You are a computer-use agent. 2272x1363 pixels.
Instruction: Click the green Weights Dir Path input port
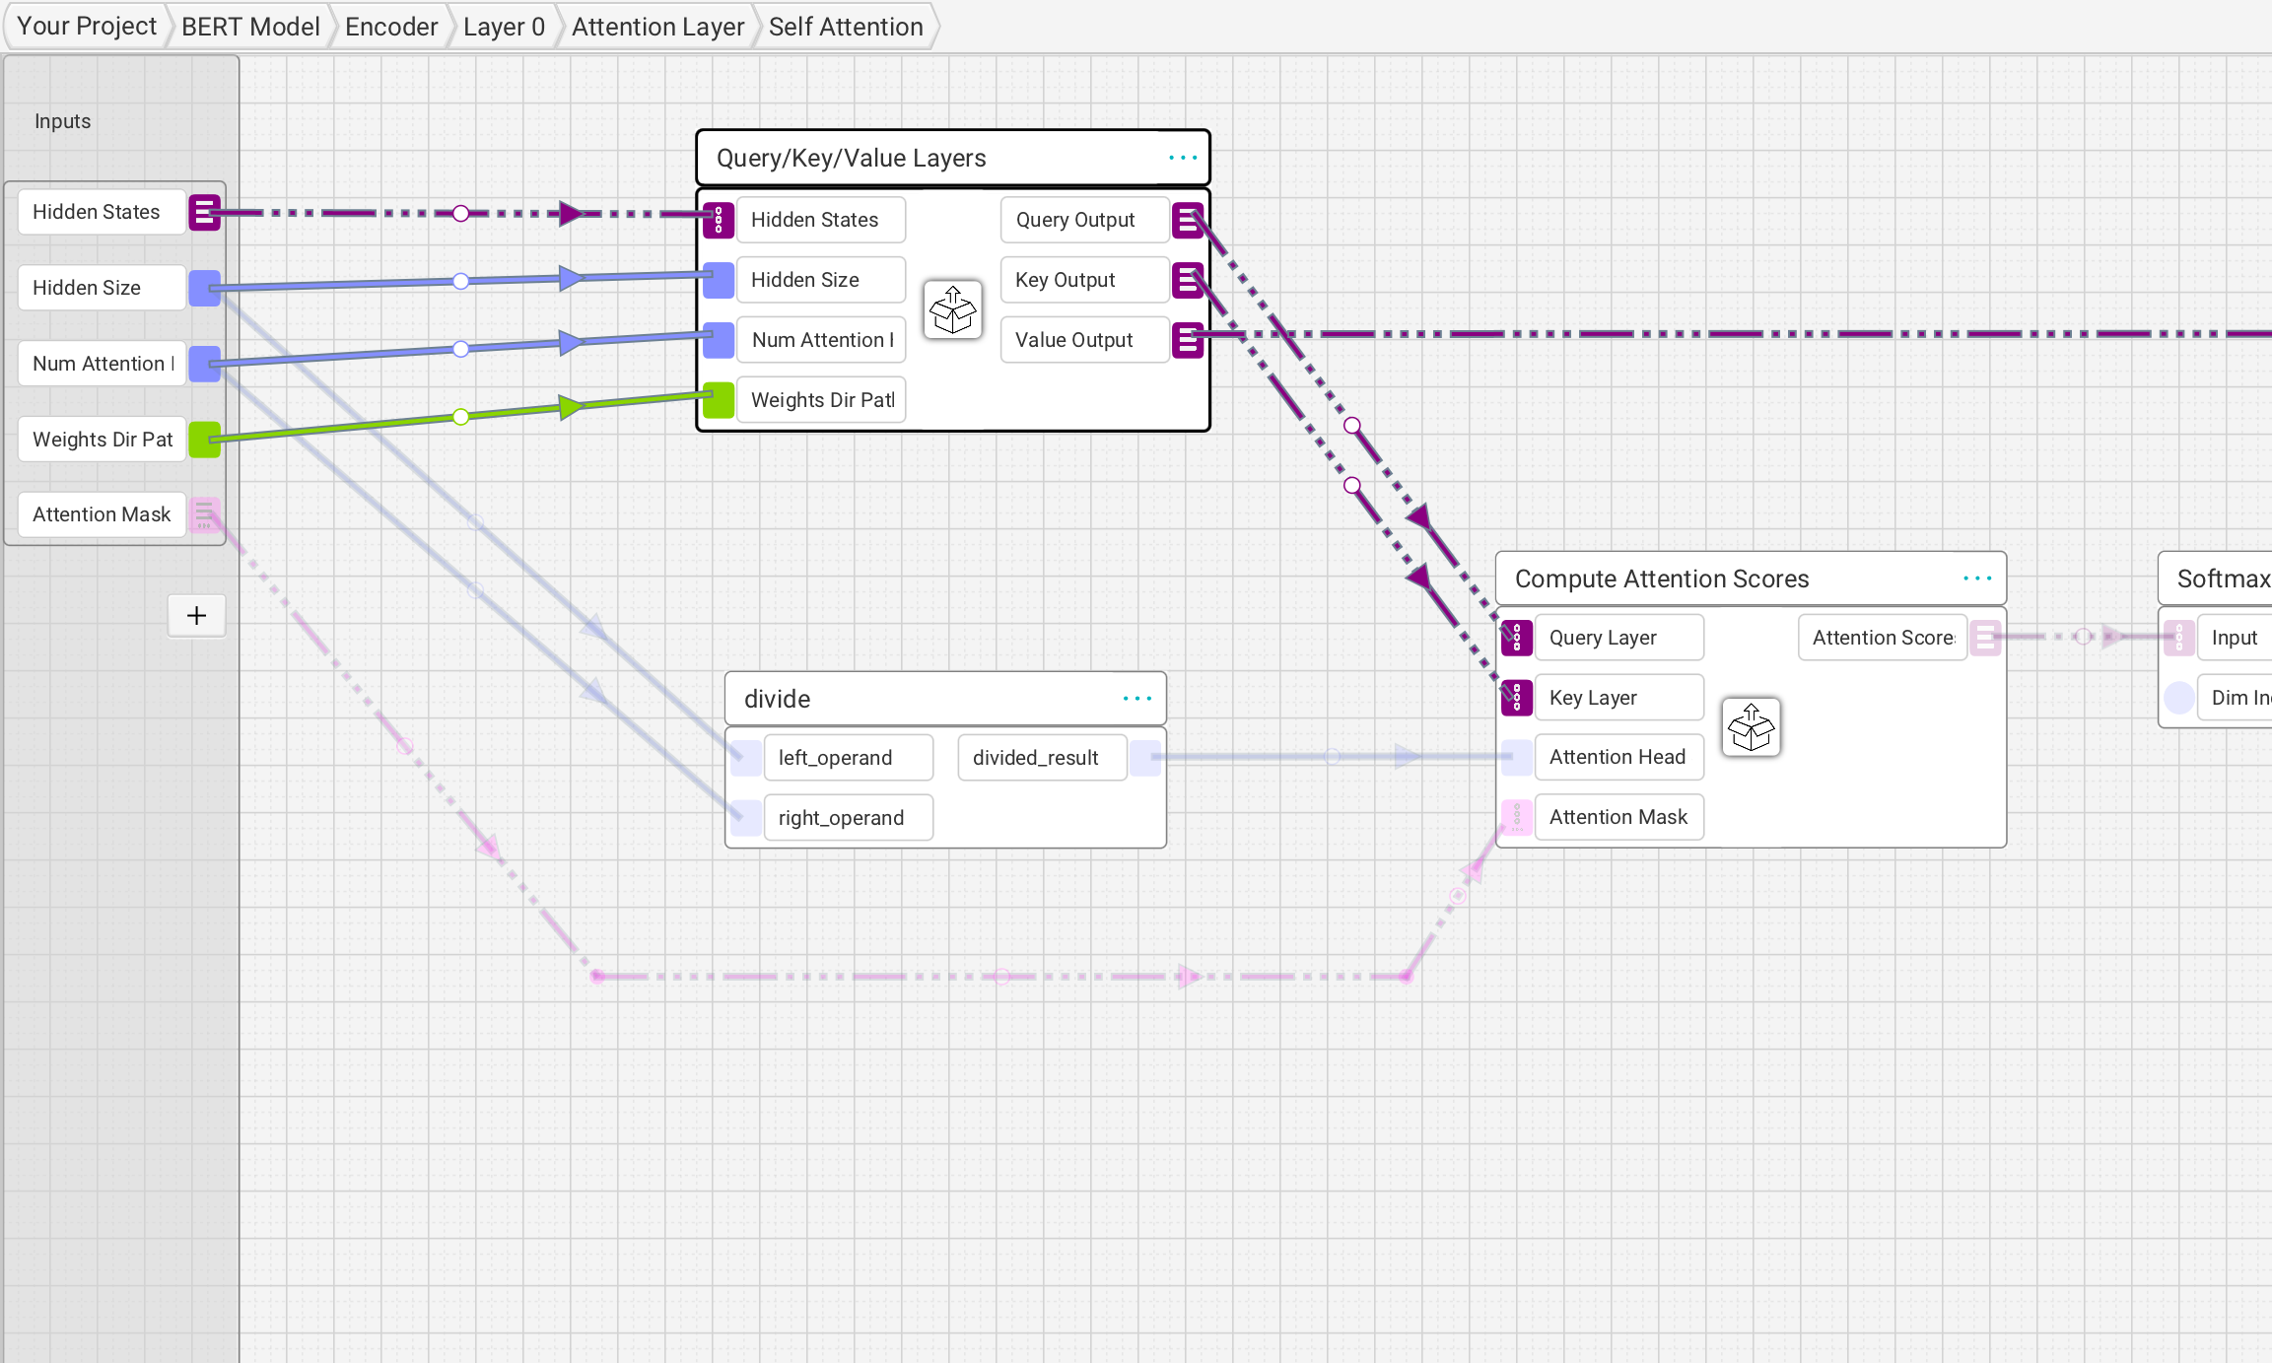click(719, 399)
